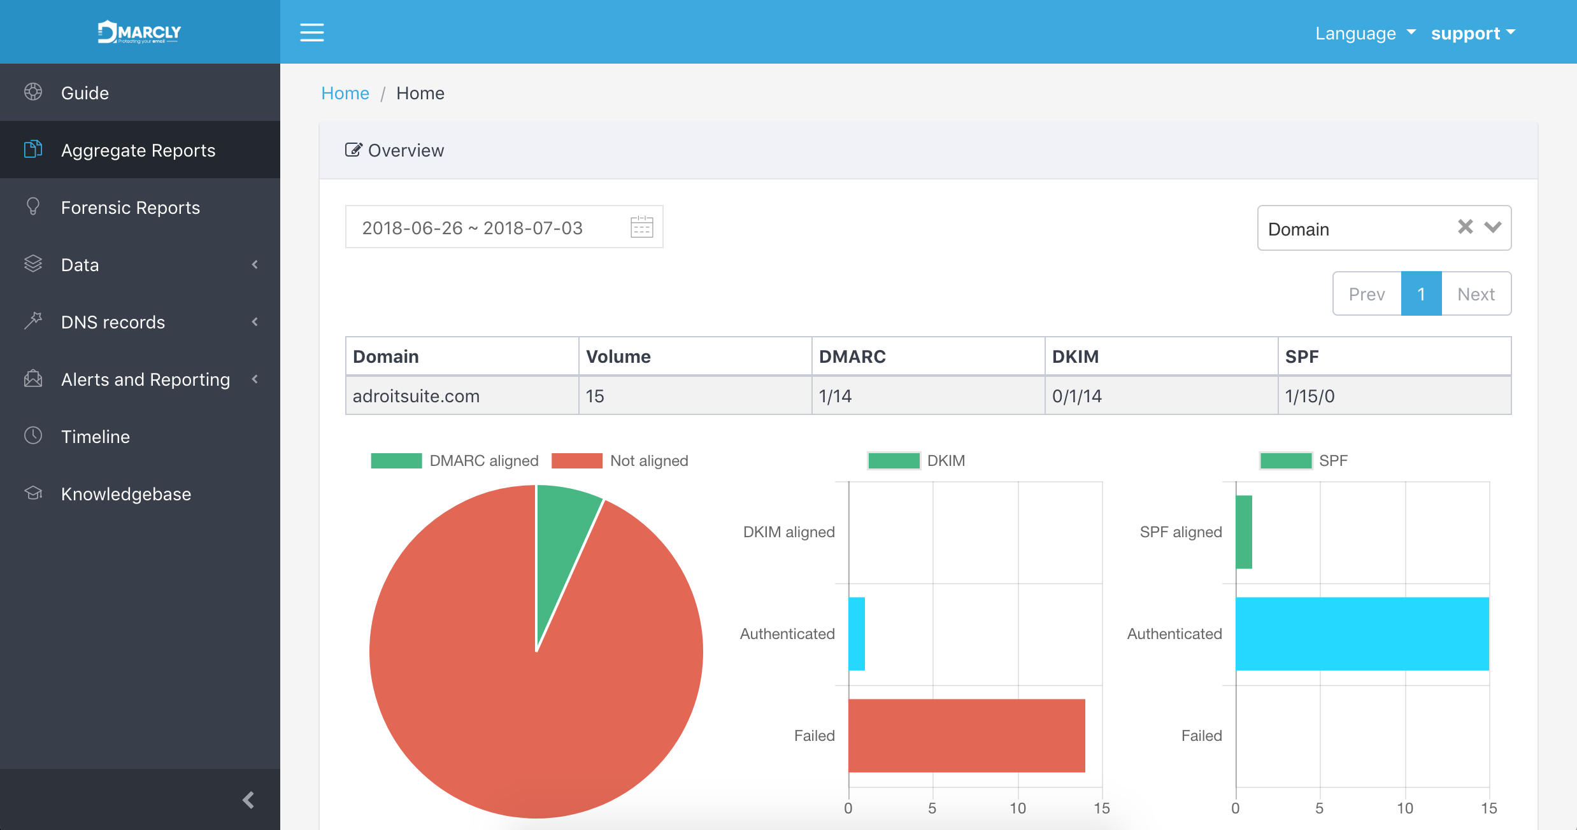Click the hamburger menu icon
The width and height of the screenshot is (1577, 830).
(x=311, y=32)
